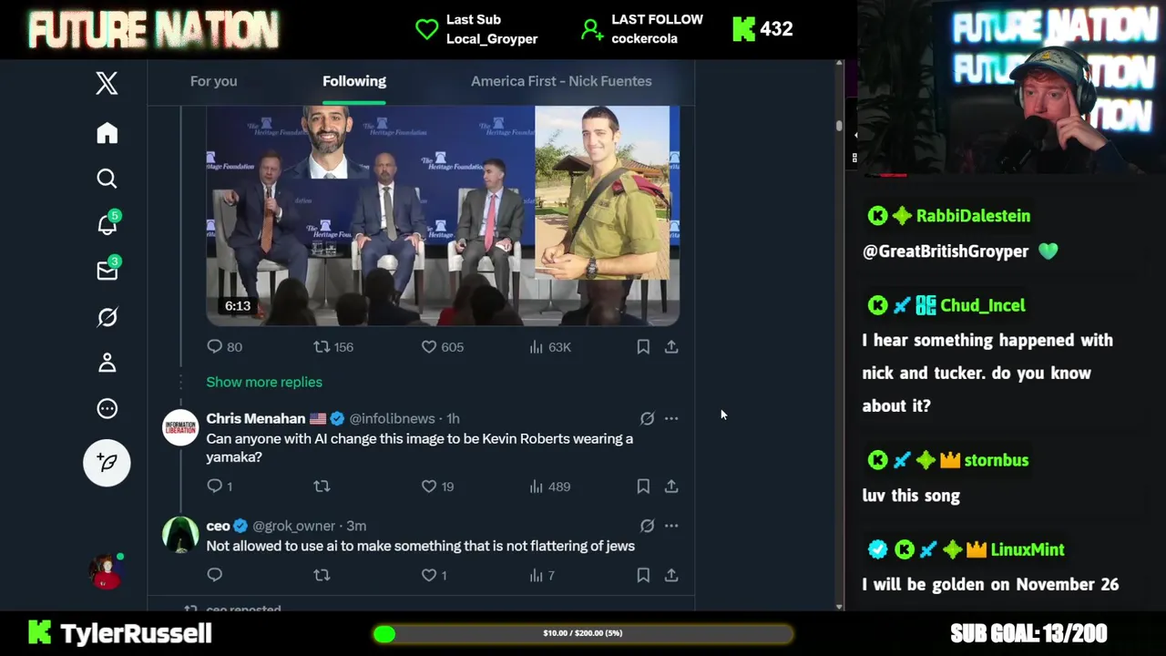This screenshot has height=656, width=1166.
Task: Open America First - Nick Fuentes tab
Action: tap(561, 81)
